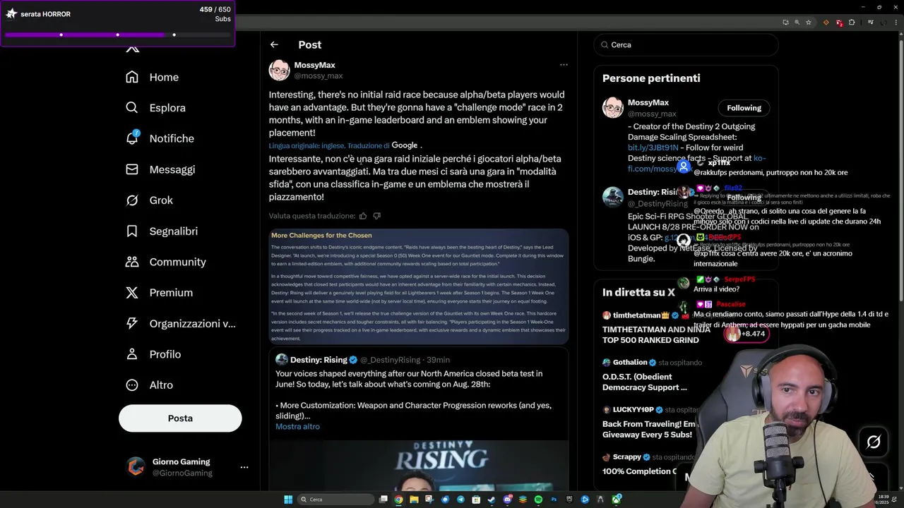The width and height of the screenshot is (904, 508).
Task: Rate translation with thumbs down
Action: click(376, 216)
